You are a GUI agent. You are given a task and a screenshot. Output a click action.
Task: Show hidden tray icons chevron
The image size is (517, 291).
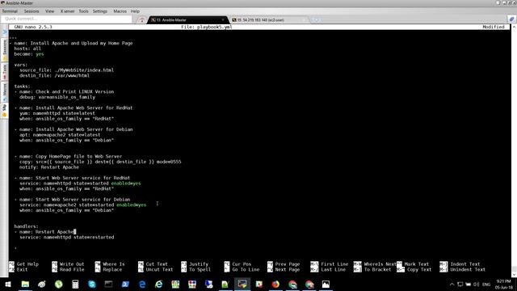[x=452, y=284]
